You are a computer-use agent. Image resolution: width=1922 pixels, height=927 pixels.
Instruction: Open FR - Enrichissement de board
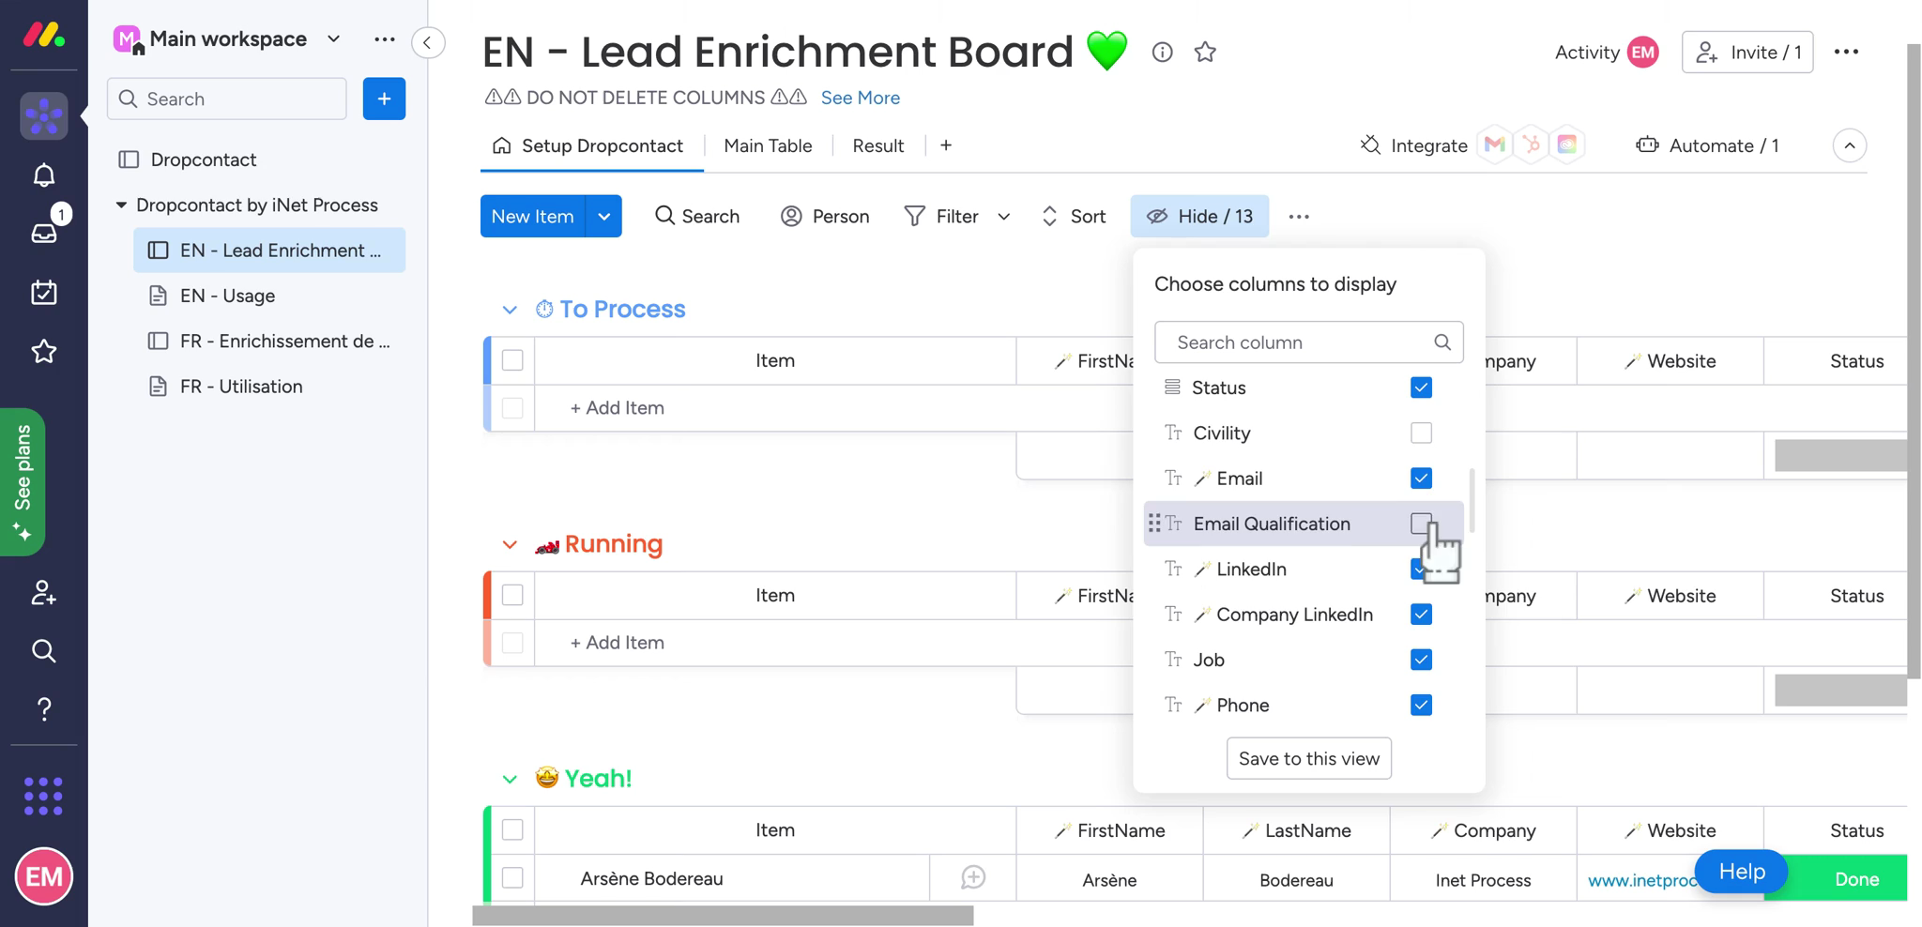[268, 341]
